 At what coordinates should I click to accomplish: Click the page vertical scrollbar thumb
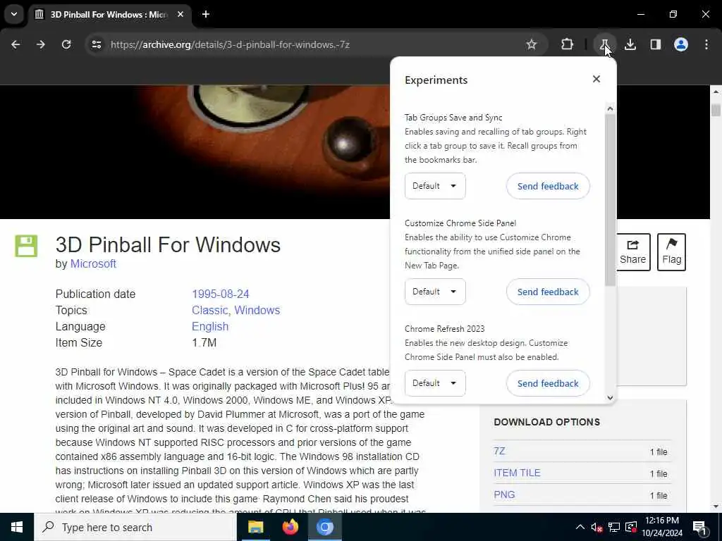pyautogui.click(x=716, y=110)
